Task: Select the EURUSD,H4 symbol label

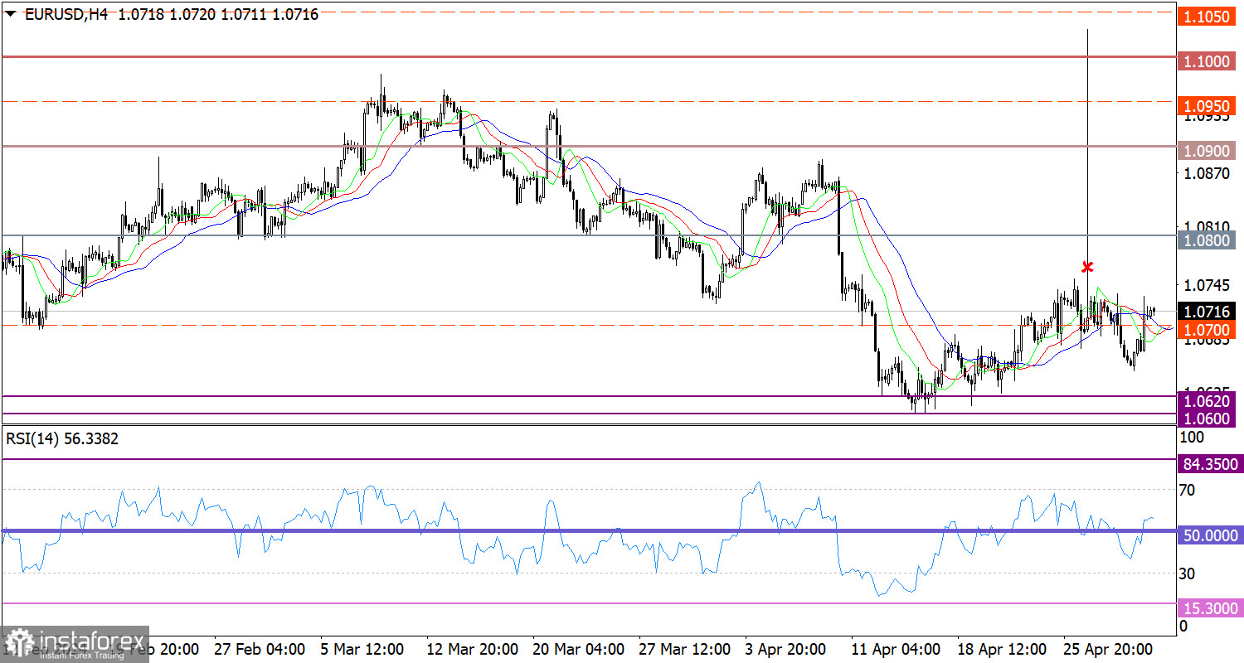Action: 66,14
